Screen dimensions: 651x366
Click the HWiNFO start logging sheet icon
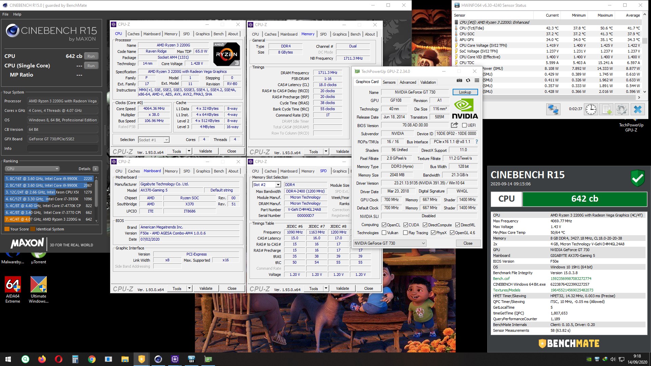pos(606,109)
